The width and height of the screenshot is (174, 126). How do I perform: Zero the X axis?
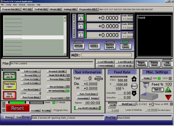[x=81, y=18]
